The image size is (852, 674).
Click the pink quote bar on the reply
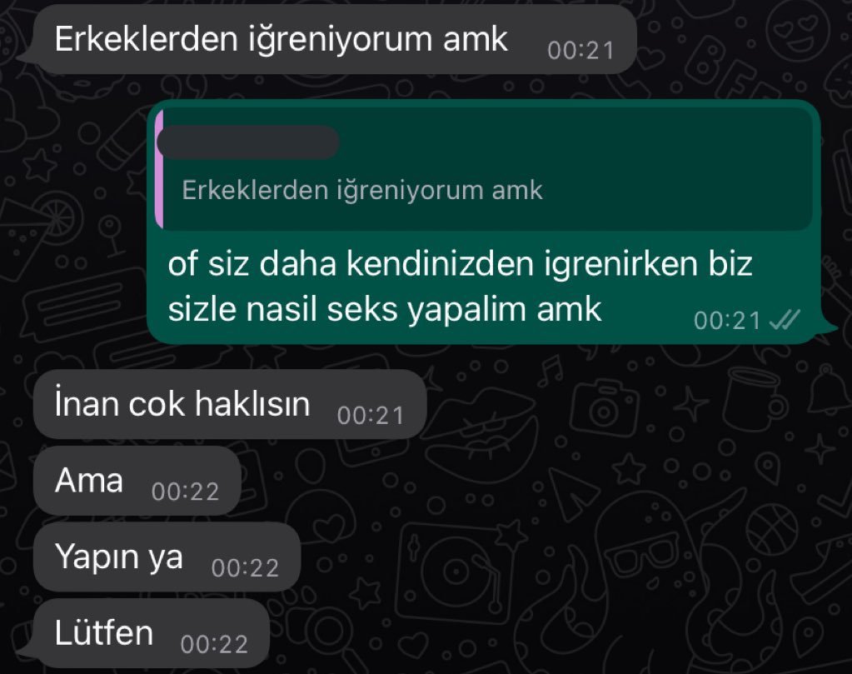point(159,169)
